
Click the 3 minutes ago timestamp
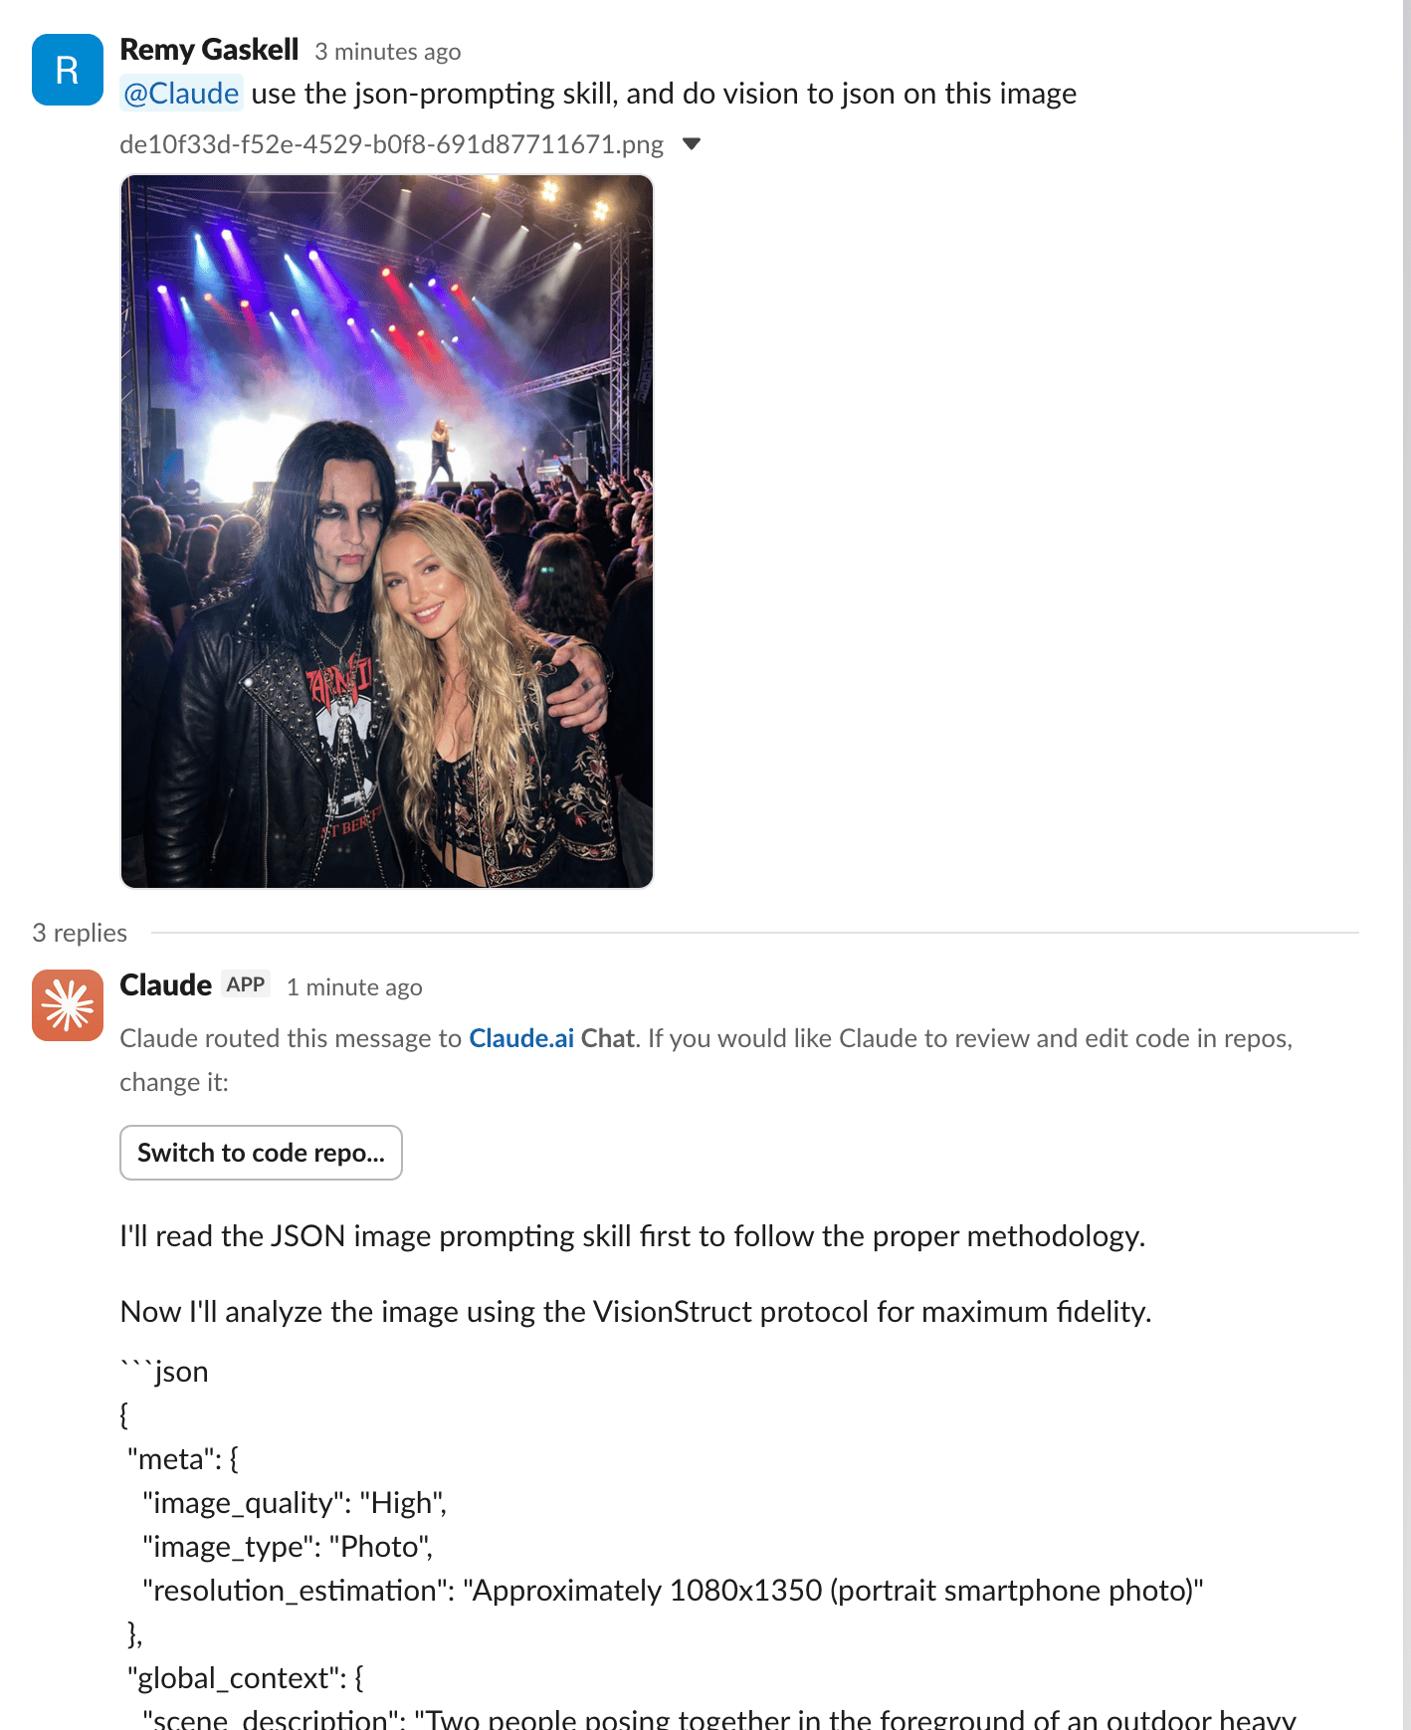(x=388, y=52)
